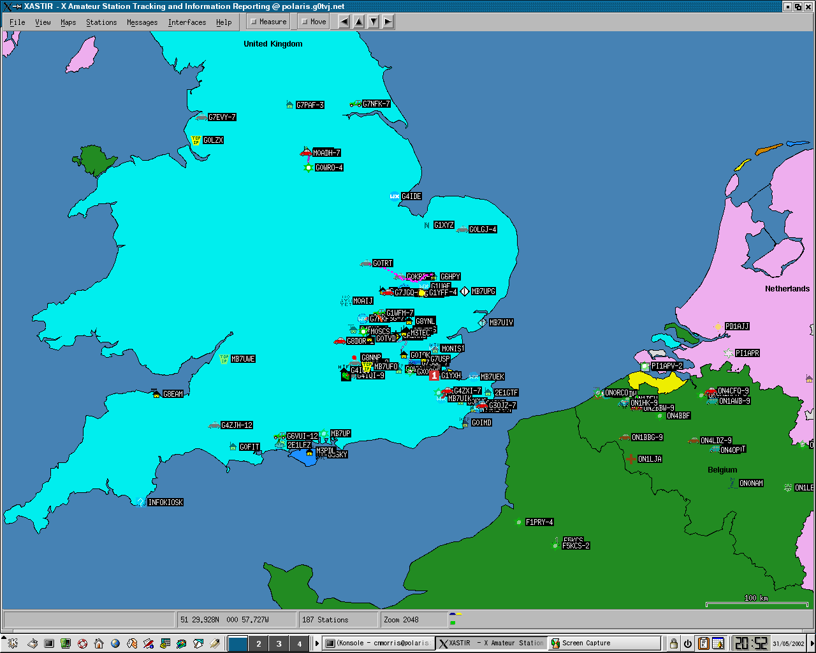816x653 pixels.
Task: Expand the Interfaces menu
Action: click(187, 22)
